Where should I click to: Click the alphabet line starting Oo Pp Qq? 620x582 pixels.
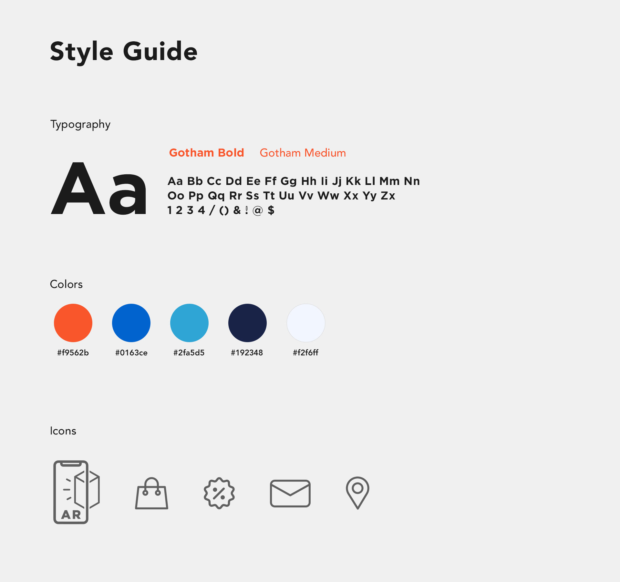(x=281, y=196)
